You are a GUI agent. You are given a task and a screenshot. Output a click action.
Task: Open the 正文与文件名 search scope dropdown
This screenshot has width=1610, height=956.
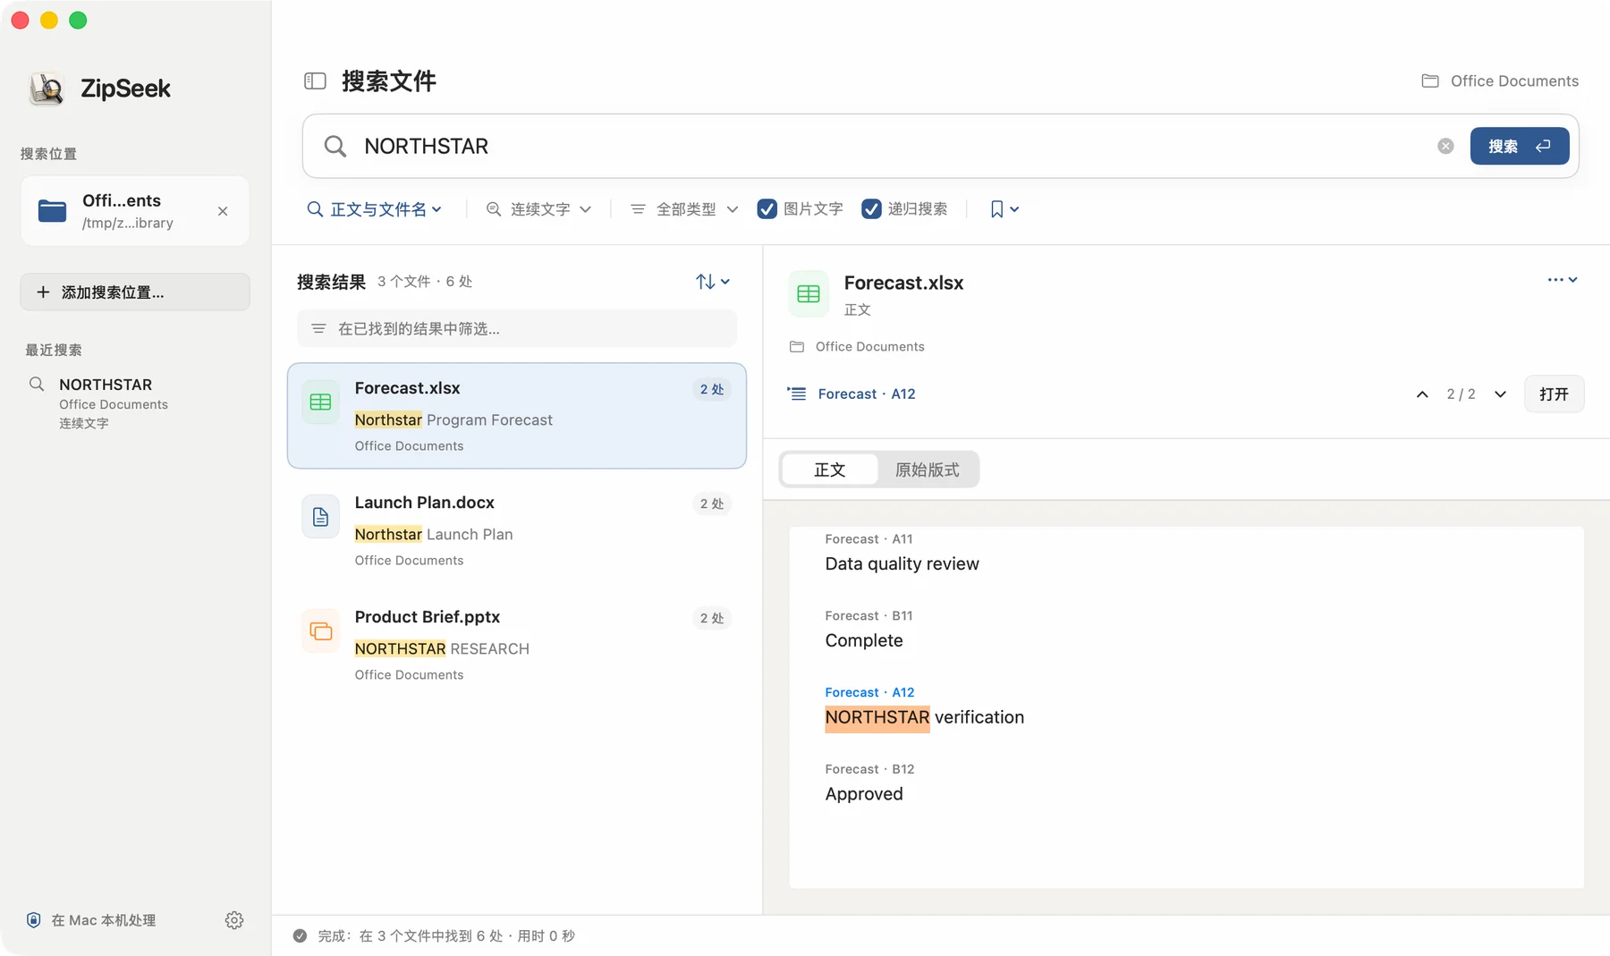coord(375,209)
